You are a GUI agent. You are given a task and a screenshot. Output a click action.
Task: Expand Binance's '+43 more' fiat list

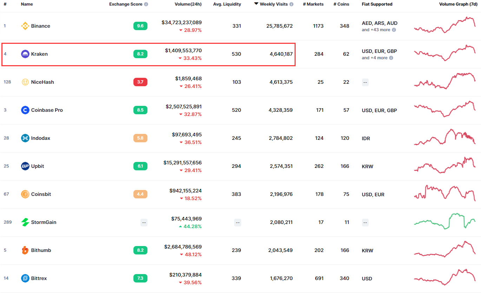pyautogui.click(x=378, y=30)
